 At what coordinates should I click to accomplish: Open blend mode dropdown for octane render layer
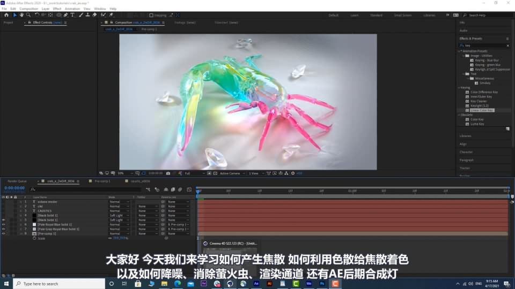pyautogui.click(x=119, y=202)
